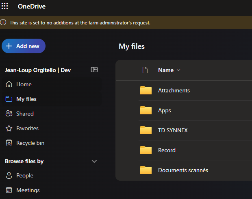252x199 pixels.
Task: Browse files by People
Action: (52, 175)
